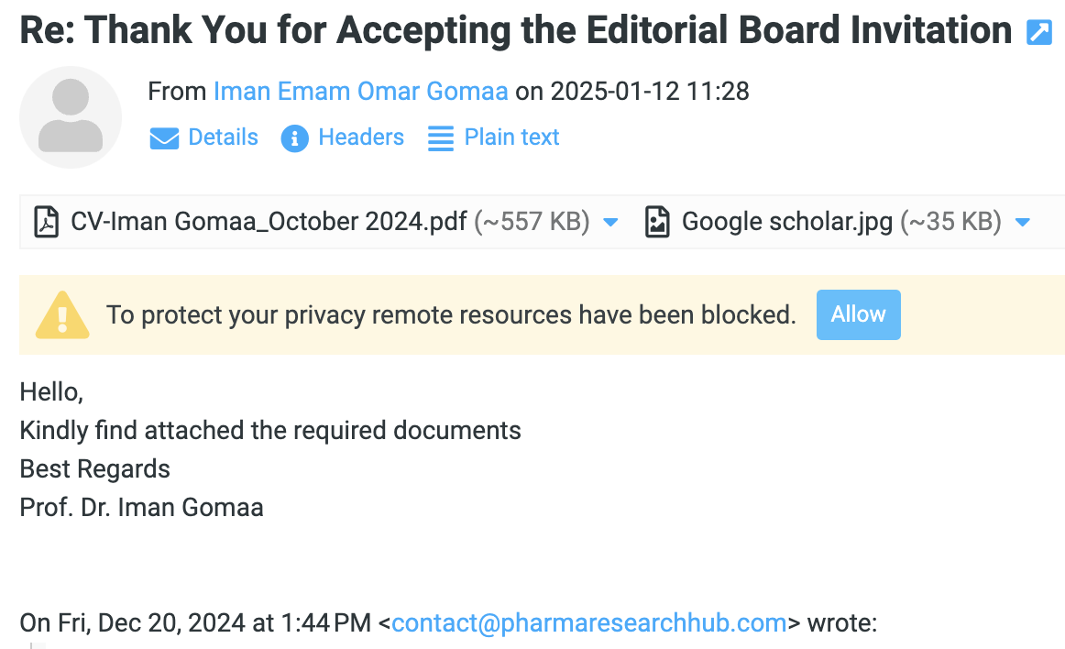Click the email subject heading
The width and height of the screenshot is (1065, 649).
(x=515, y=31)
